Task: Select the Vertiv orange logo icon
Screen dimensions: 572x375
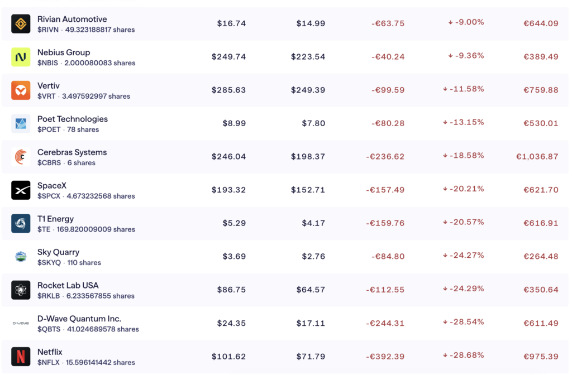Action: (x=21, y=90)
